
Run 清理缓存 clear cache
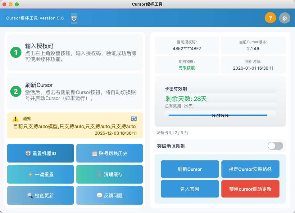coord(109,174)
